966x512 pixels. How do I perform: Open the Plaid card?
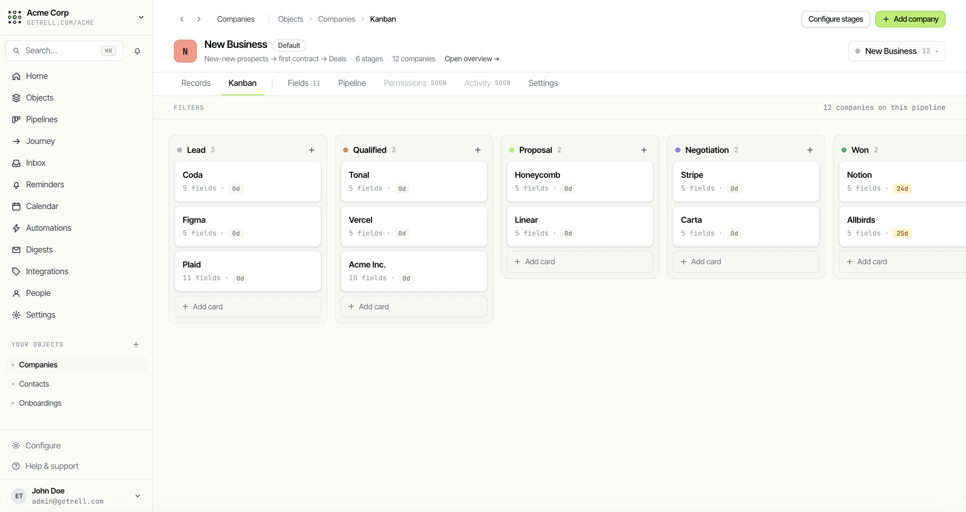coord(248,271)
